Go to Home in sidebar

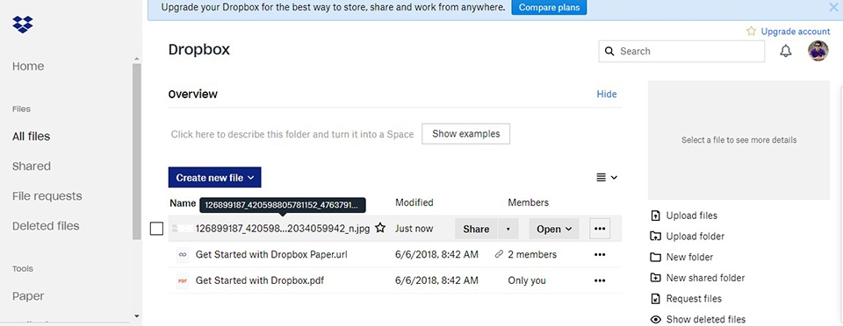click(x=28, y=66)
